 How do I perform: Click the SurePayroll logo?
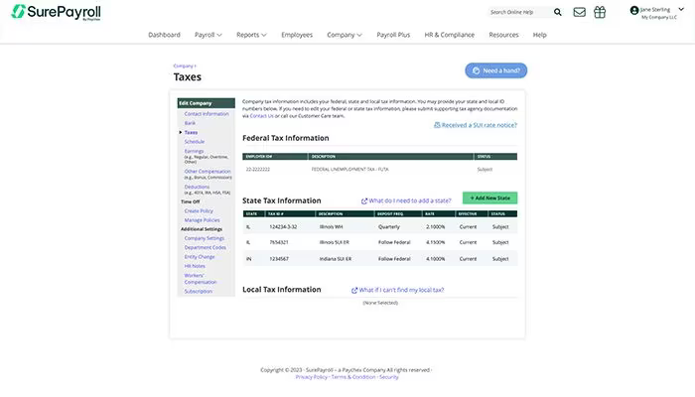[56, 12]
